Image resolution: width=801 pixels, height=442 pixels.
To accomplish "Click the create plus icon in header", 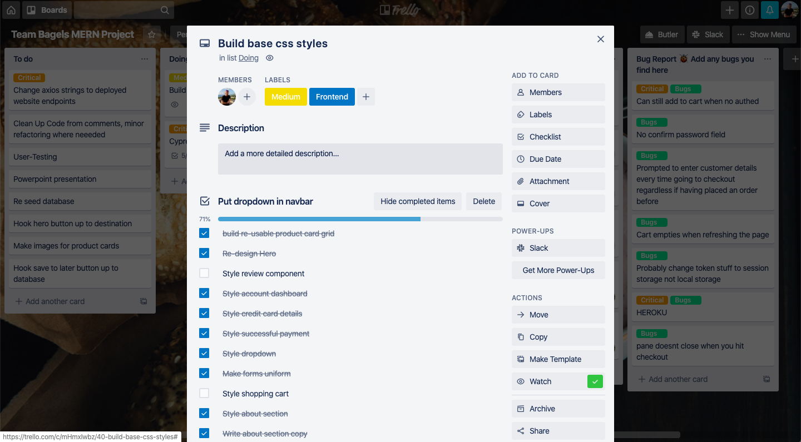I will (730, 10).
